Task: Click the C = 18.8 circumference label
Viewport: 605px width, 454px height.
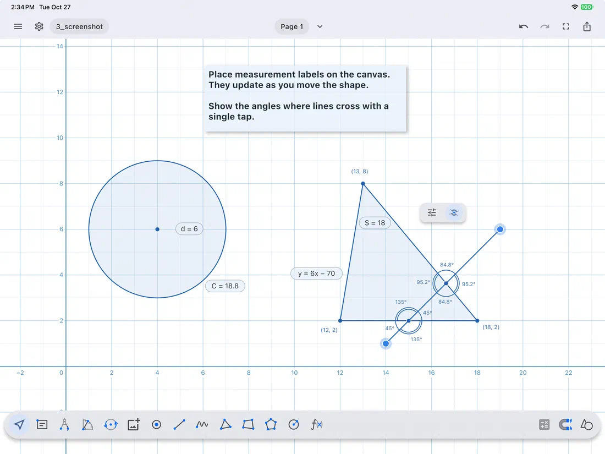Action: (x=225, y=286)
